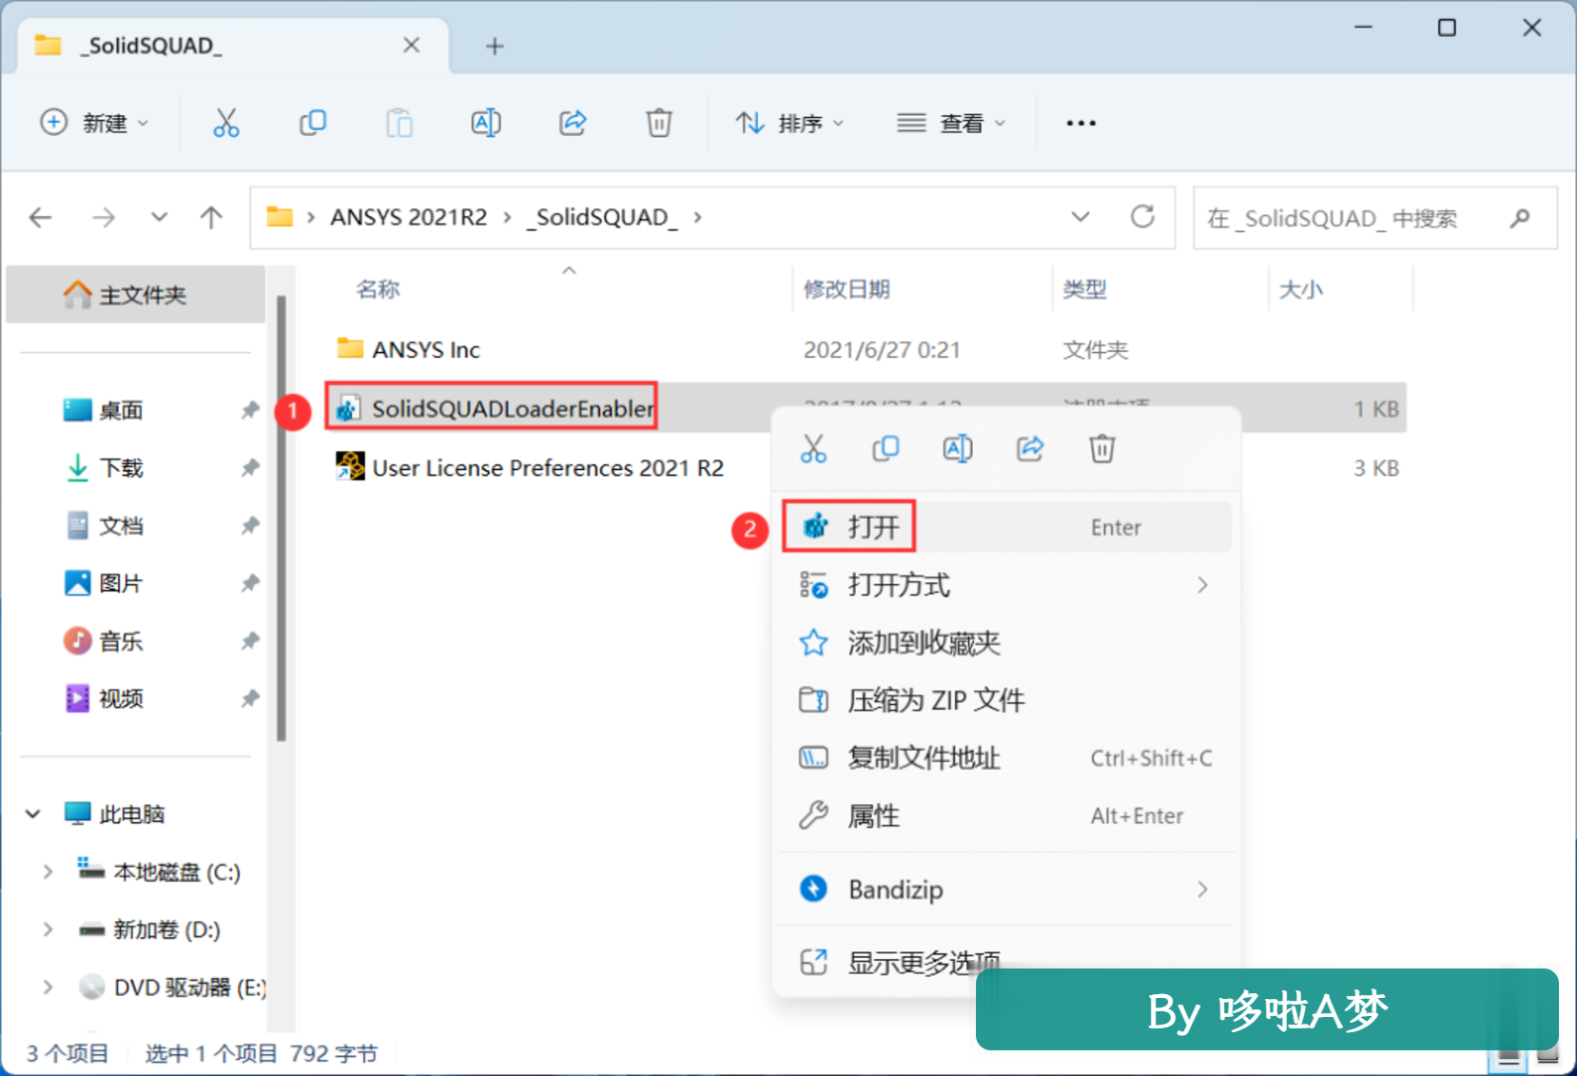1577x1076 pixels.
Task: Select the ANSYS Inc folder
Action: pos(426,350)
